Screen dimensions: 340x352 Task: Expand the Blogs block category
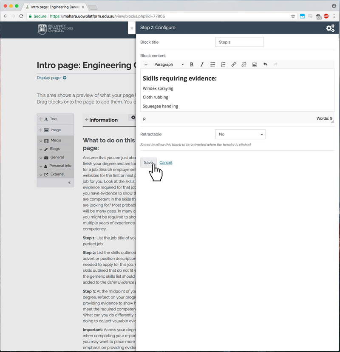55,149
